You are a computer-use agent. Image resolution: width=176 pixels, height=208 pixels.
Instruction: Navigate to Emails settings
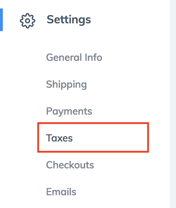(x=61, y=192)
